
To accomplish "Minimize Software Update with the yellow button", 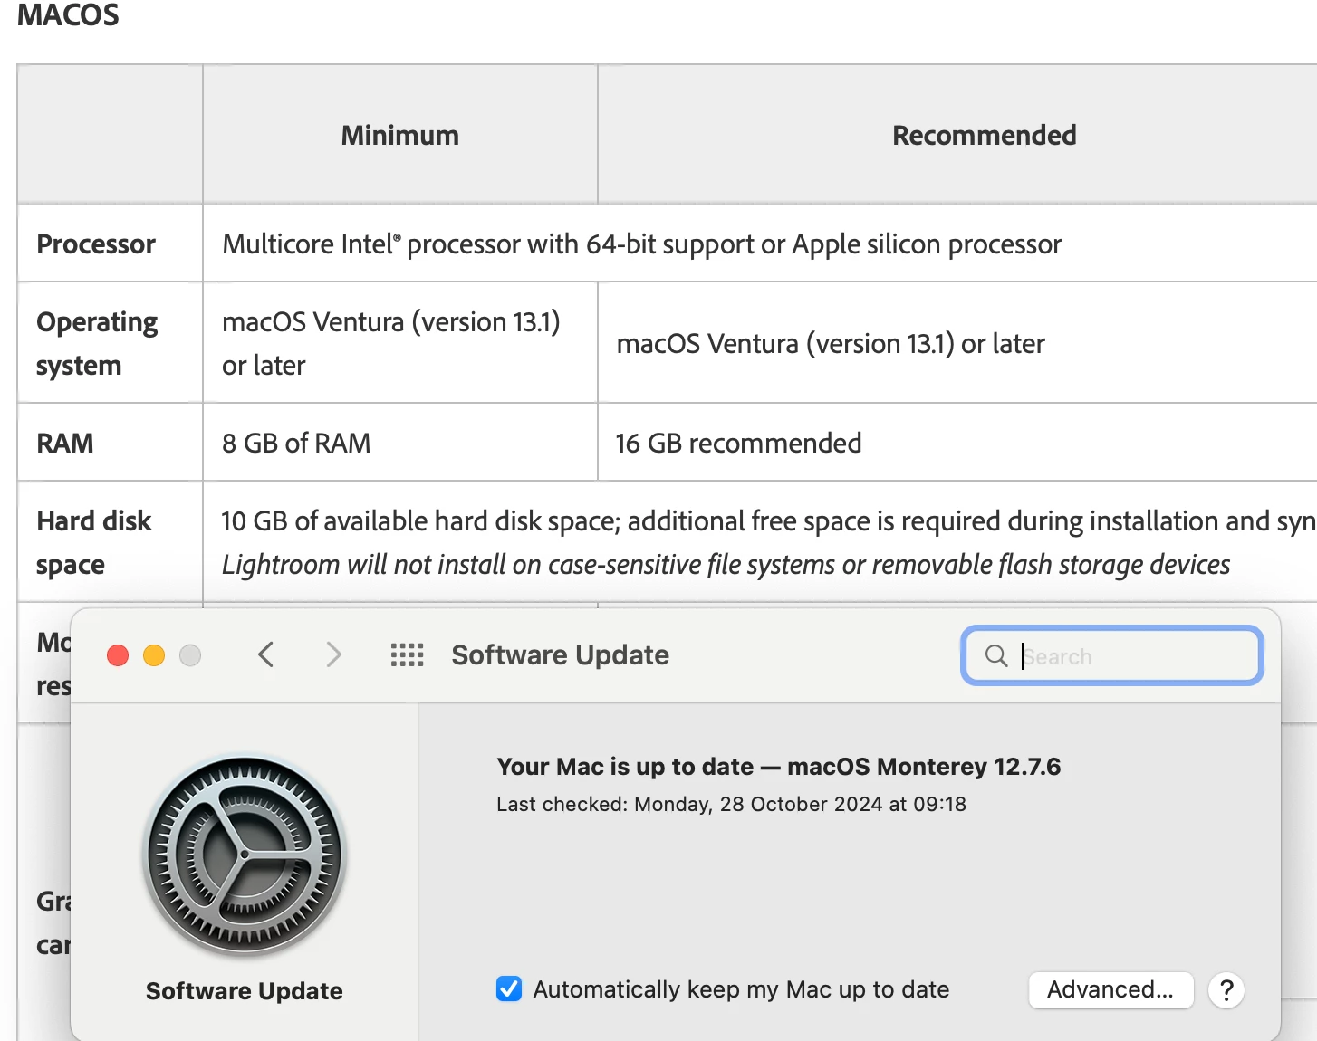I will click(x=154, y=655).
